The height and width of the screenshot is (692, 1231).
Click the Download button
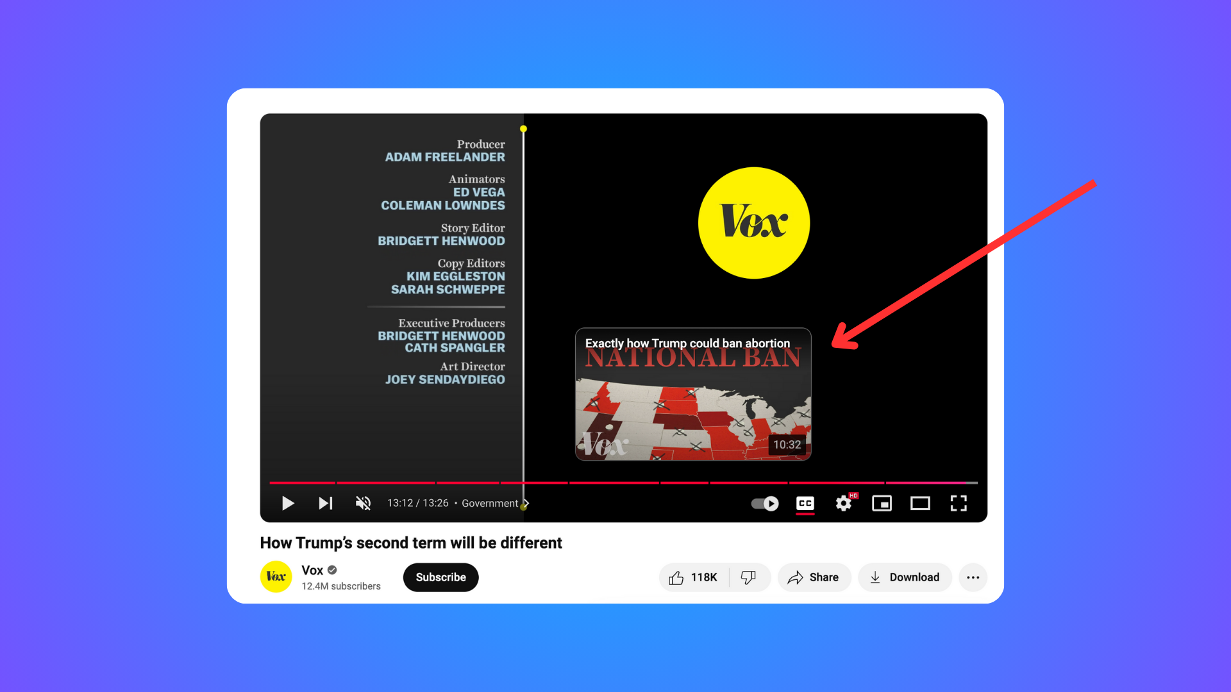pos(902,577)
